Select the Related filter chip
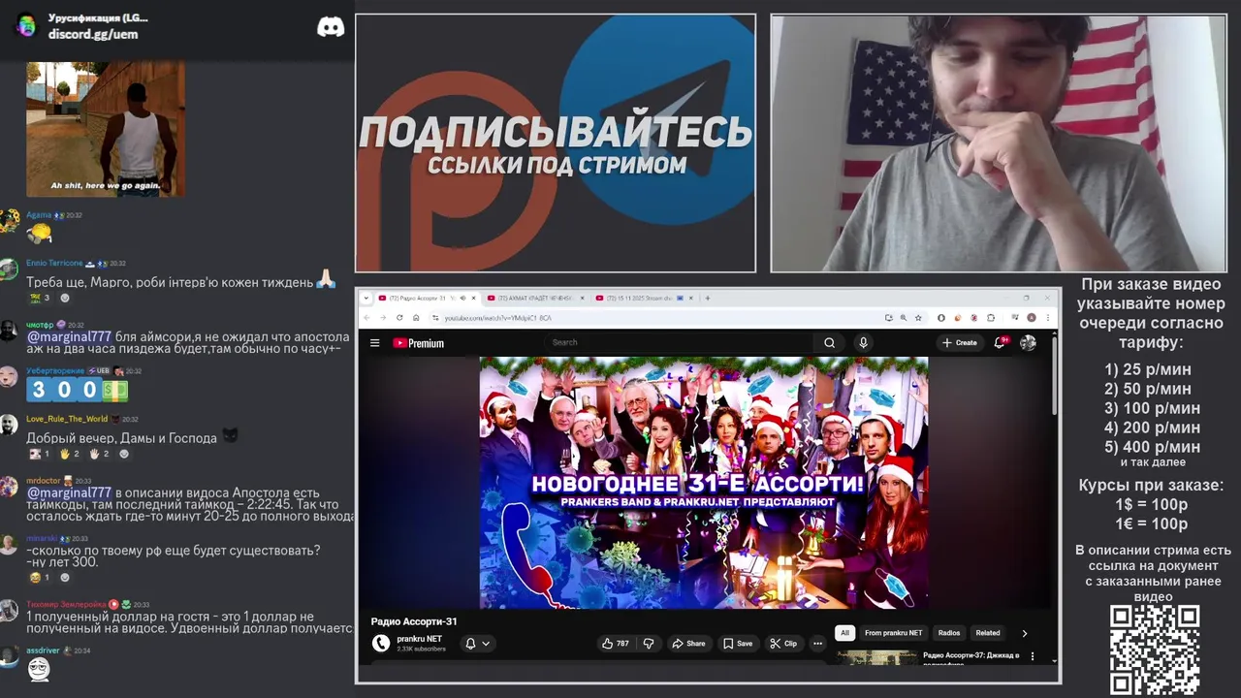The width and height of the screenshot is (1241, 698). pyautogui.click(x=988, y=633)
